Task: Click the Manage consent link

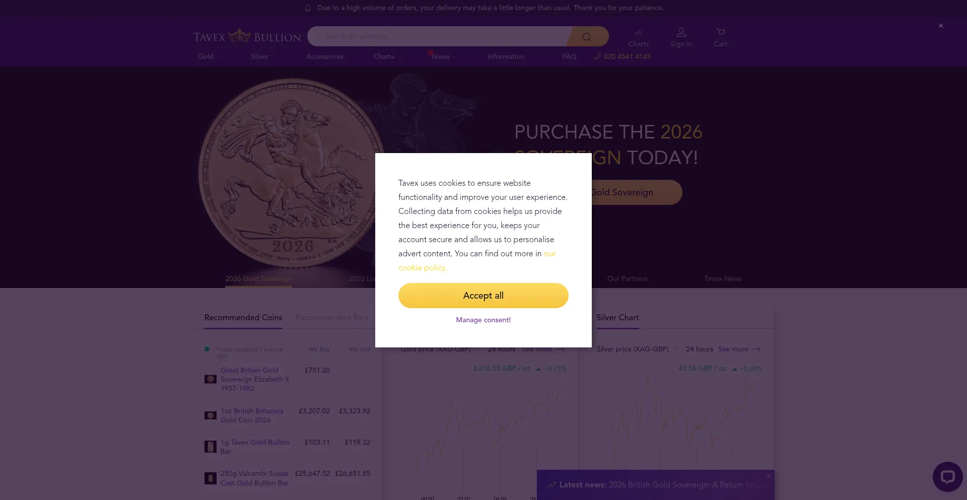Action: pyautogui.click(x=483, y=320)
